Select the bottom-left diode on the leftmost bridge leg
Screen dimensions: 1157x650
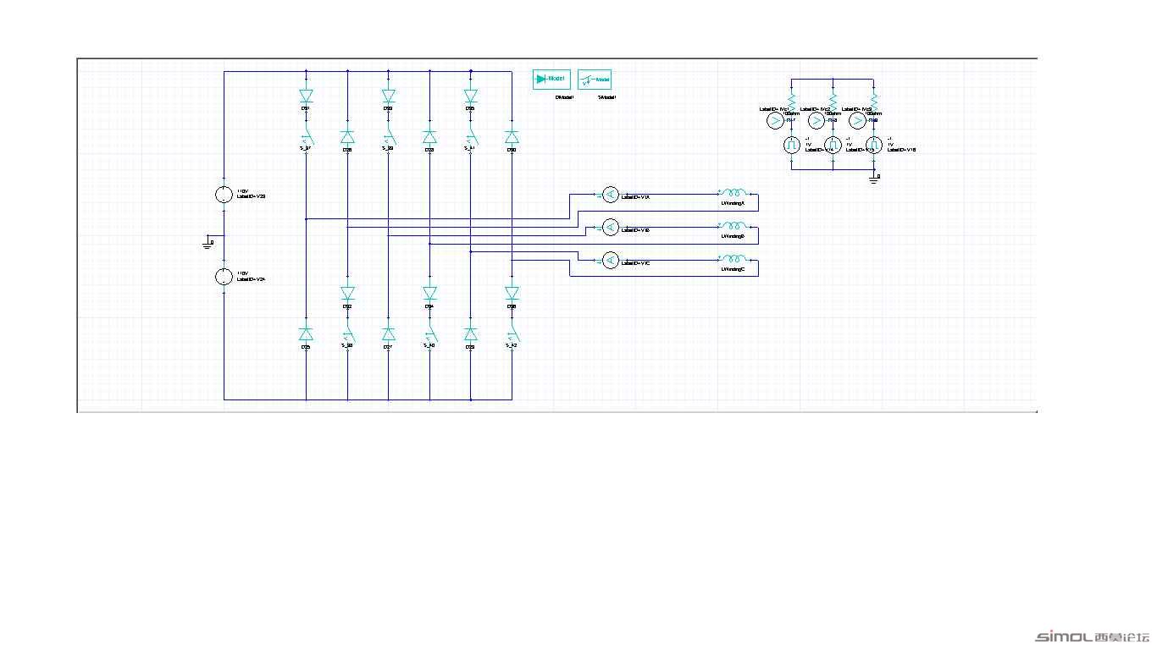coord(306,333)
